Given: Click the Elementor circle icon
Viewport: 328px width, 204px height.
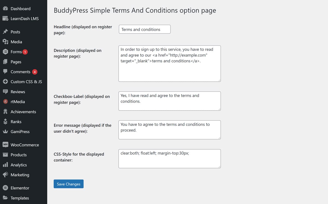Looking at the screenshot, I should 5,188.
